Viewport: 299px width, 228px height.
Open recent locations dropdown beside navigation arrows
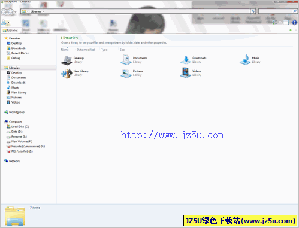(x=16, y=12)
